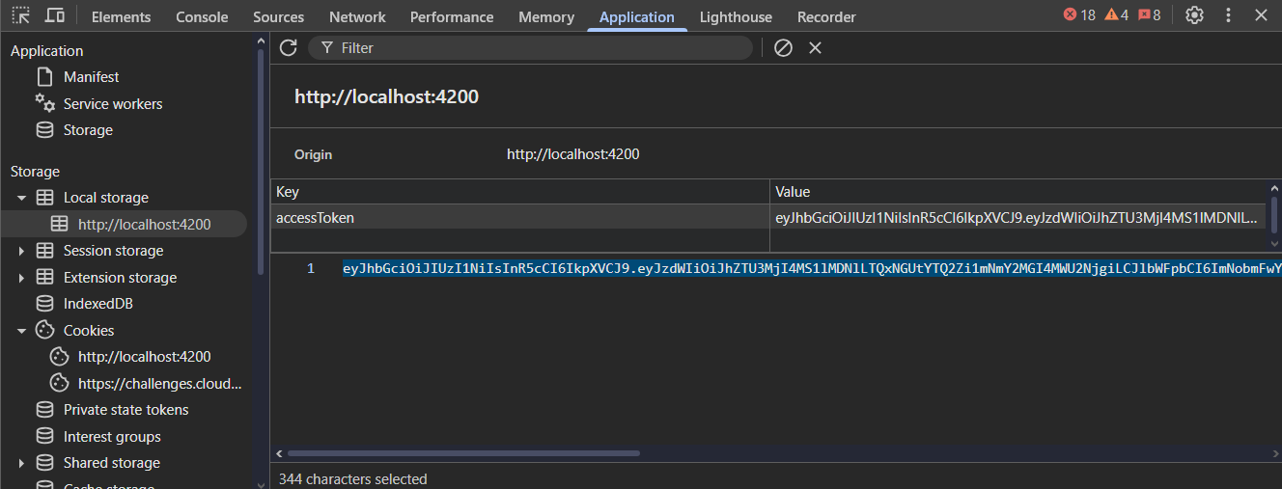
Task: Click the yellow warnings count indicator
Action: [1117, 15]
